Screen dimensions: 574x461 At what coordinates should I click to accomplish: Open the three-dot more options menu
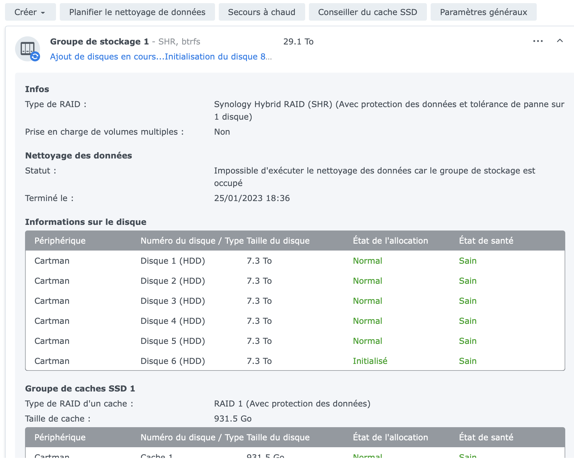pos(538,41)
